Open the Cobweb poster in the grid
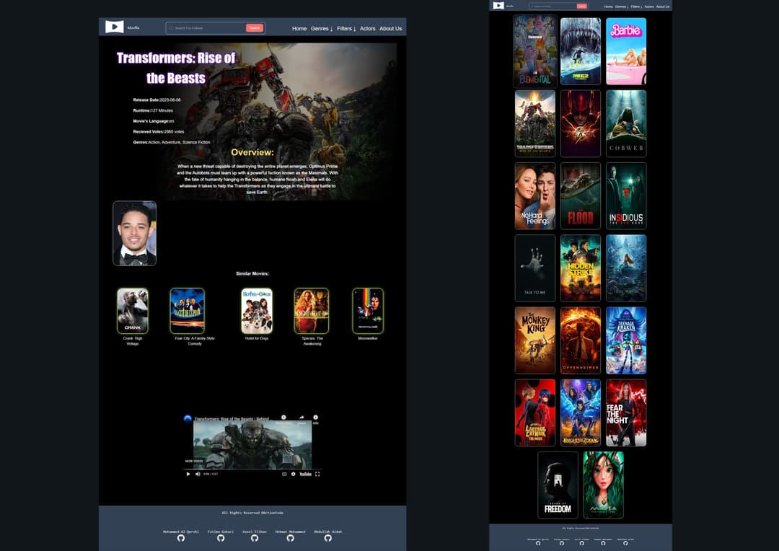 627,123
